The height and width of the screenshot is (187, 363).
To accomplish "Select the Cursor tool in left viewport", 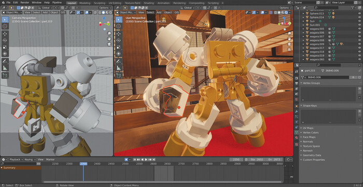I will click(5, 26).
